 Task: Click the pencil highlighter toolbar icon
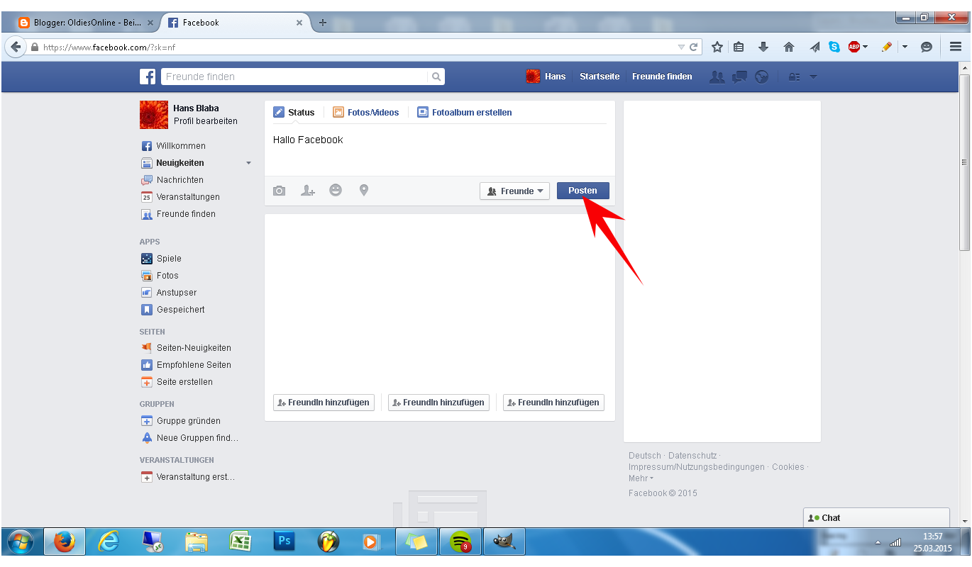[886, 47]
